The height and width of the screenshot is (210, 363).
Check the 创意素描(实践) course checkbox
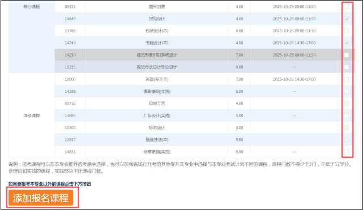coord(347,152)
